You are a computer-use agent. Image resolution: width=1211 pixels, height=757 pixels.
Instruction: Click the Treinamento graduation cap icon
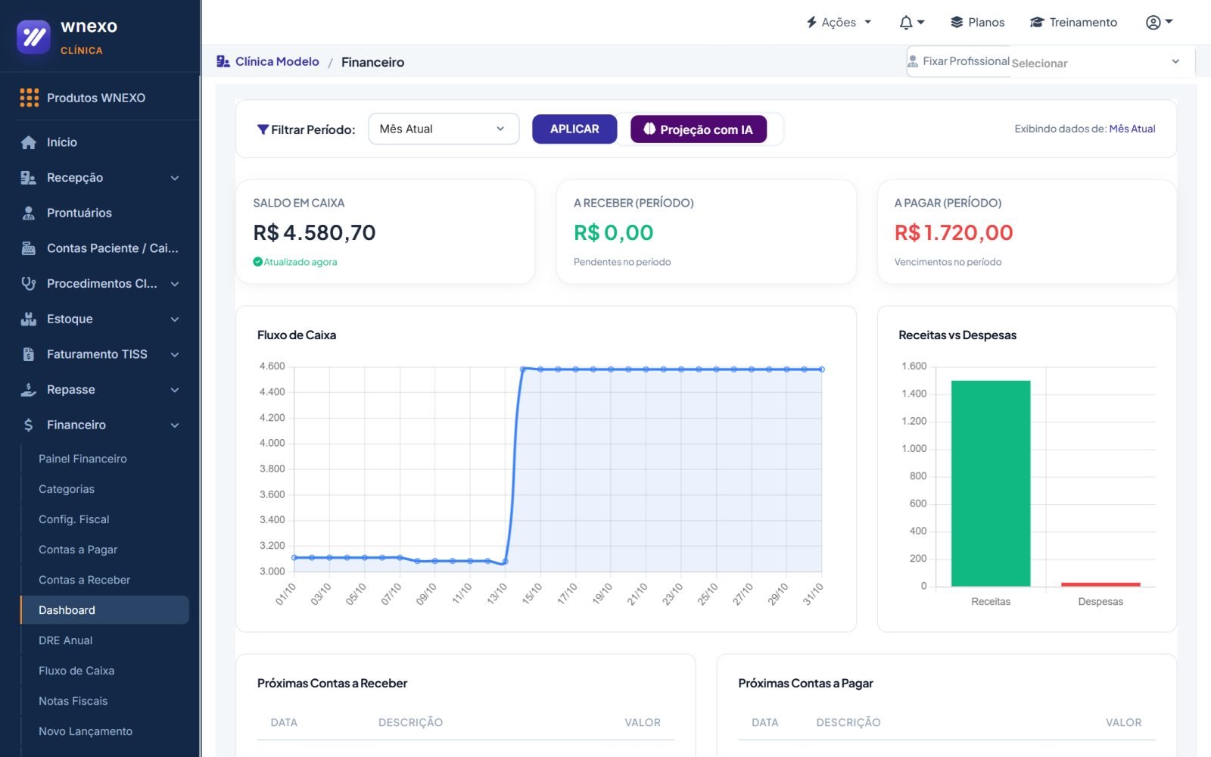pyautogui.click(x=1037, y=23)
